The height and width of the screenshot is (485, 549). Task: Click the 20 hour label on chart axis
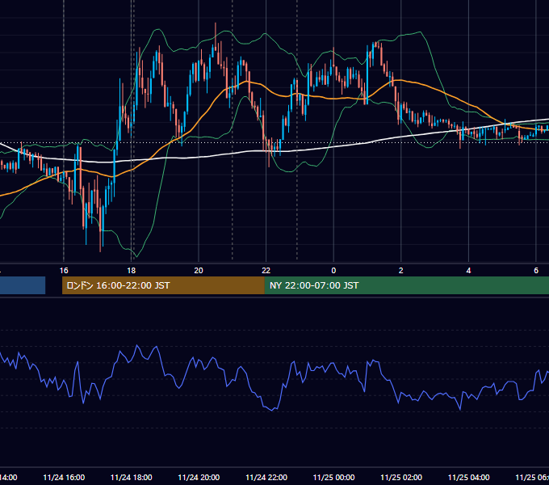click(x=199, y=271)
